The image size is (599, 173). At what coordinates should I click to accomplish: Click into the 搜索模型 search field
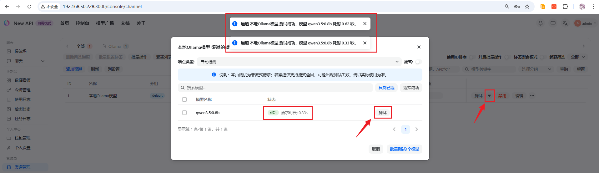tap(275, 88)
